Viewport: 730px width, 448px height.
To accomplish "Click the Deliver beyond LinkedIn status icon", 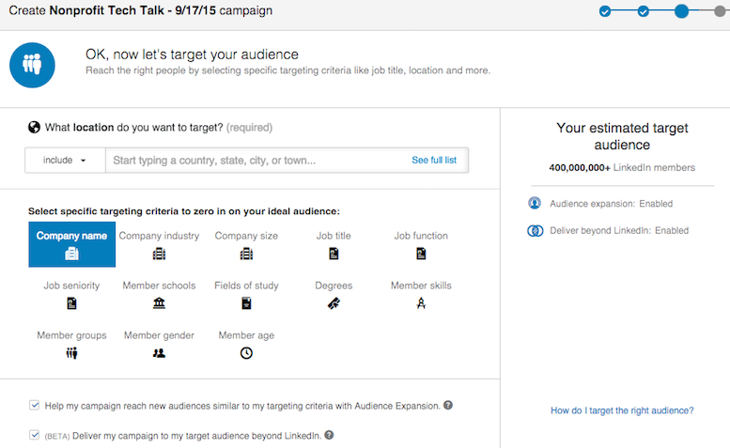I will (x=535, y=230).
